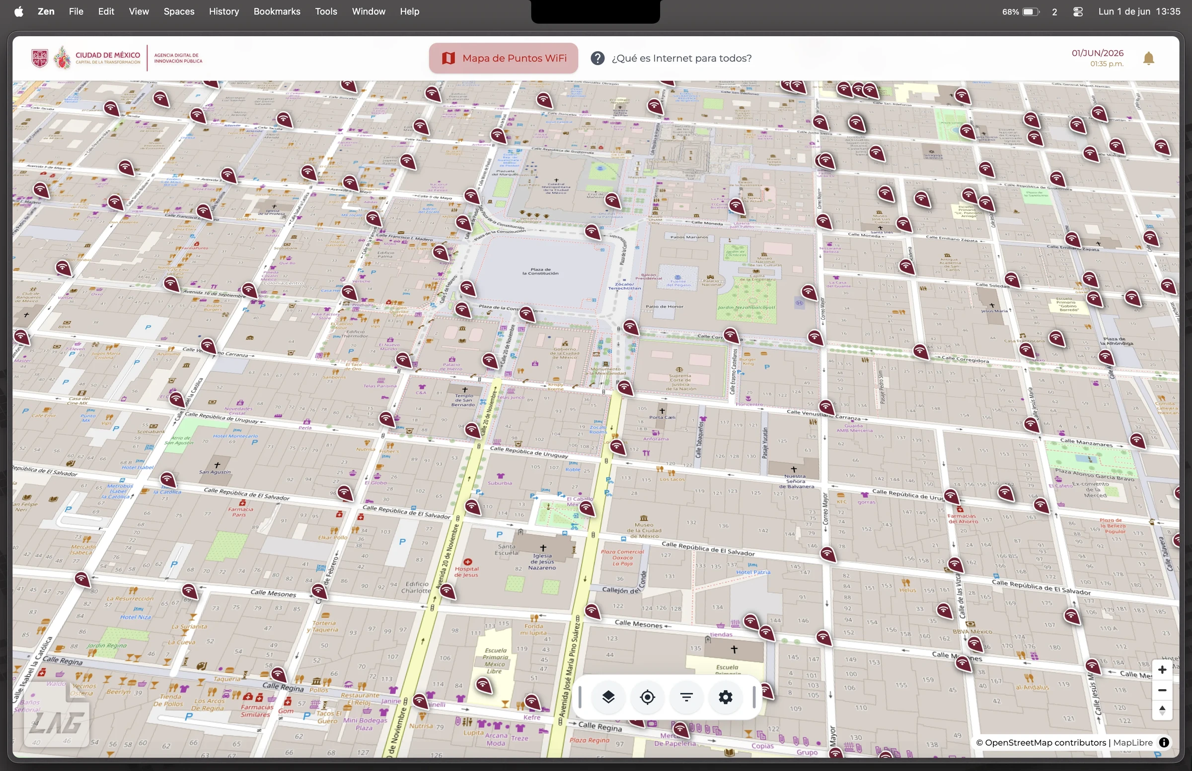Screen dimensions: 1192x771
Task: Click the Agencia Digital de Innovación Pública logo
Action: tap(178, 58)
